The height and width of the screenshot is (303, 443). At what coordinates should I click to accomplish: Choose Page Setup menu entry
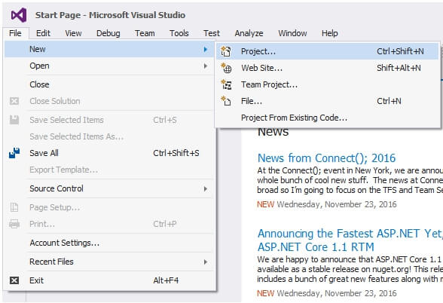109,207
